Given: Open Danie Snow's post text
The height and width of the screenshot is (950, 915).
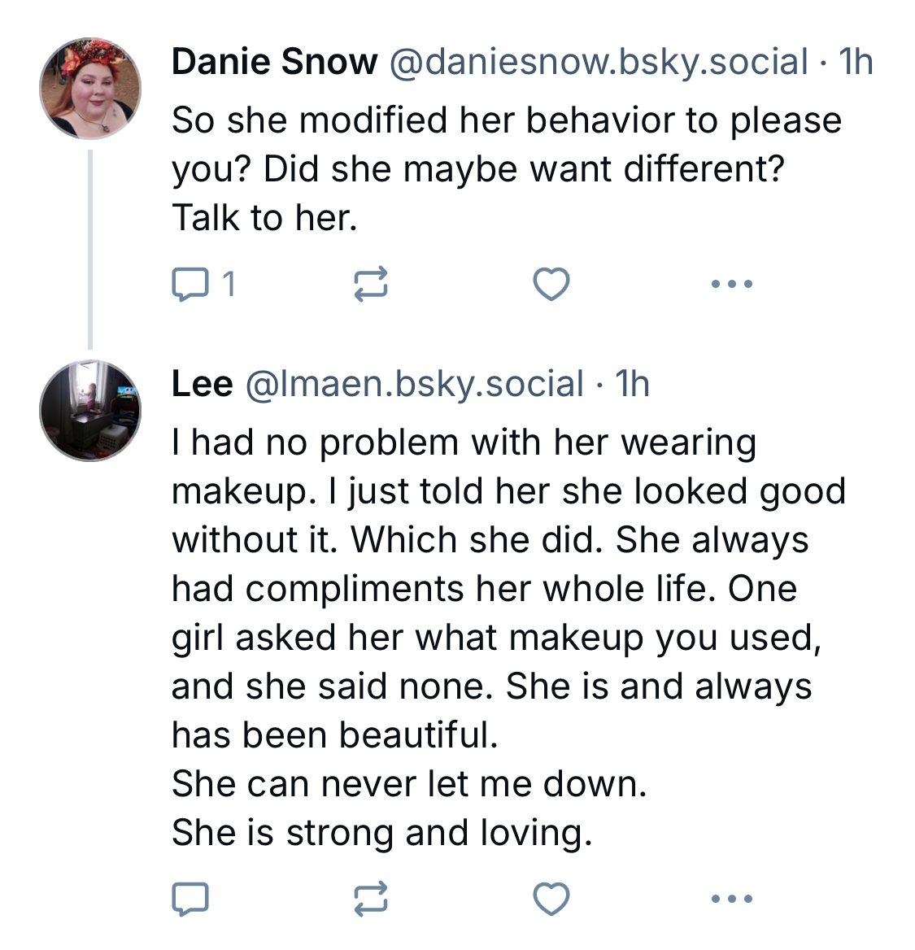Looking at the screenshot, I should 507,168.
